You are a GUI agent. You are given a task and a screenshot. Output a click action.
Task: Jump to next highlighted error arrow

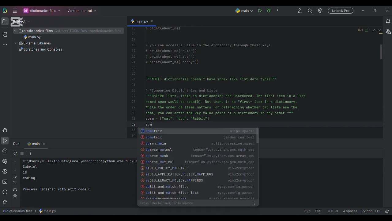pyautogui.click(x=380, y=30)
